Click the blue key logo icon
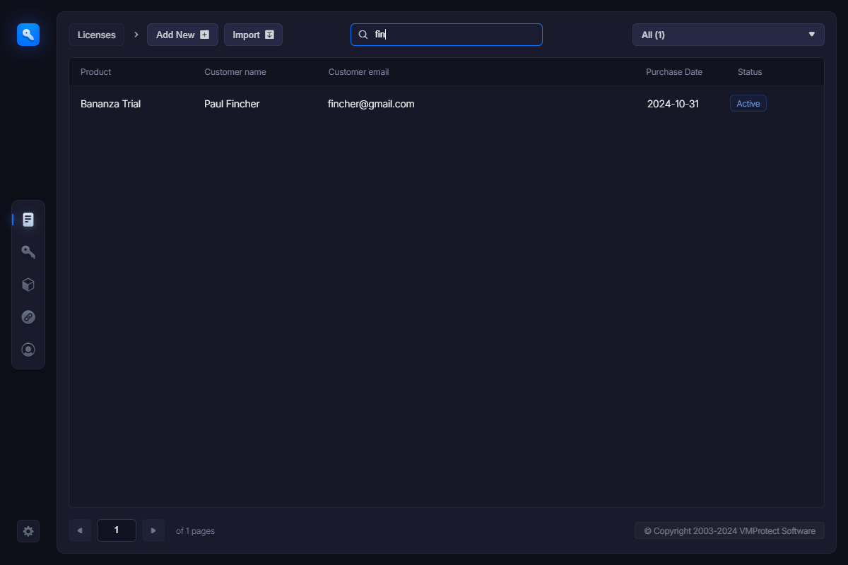The height and width of the screenshot is (565, 848). click(x=28, y=34)
